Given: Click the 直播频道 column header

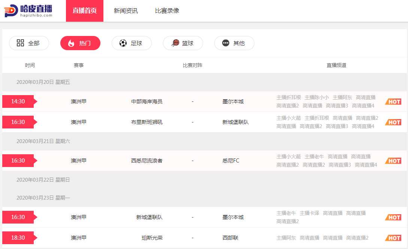Looking at the screenshot, I should tap(336, 65).
